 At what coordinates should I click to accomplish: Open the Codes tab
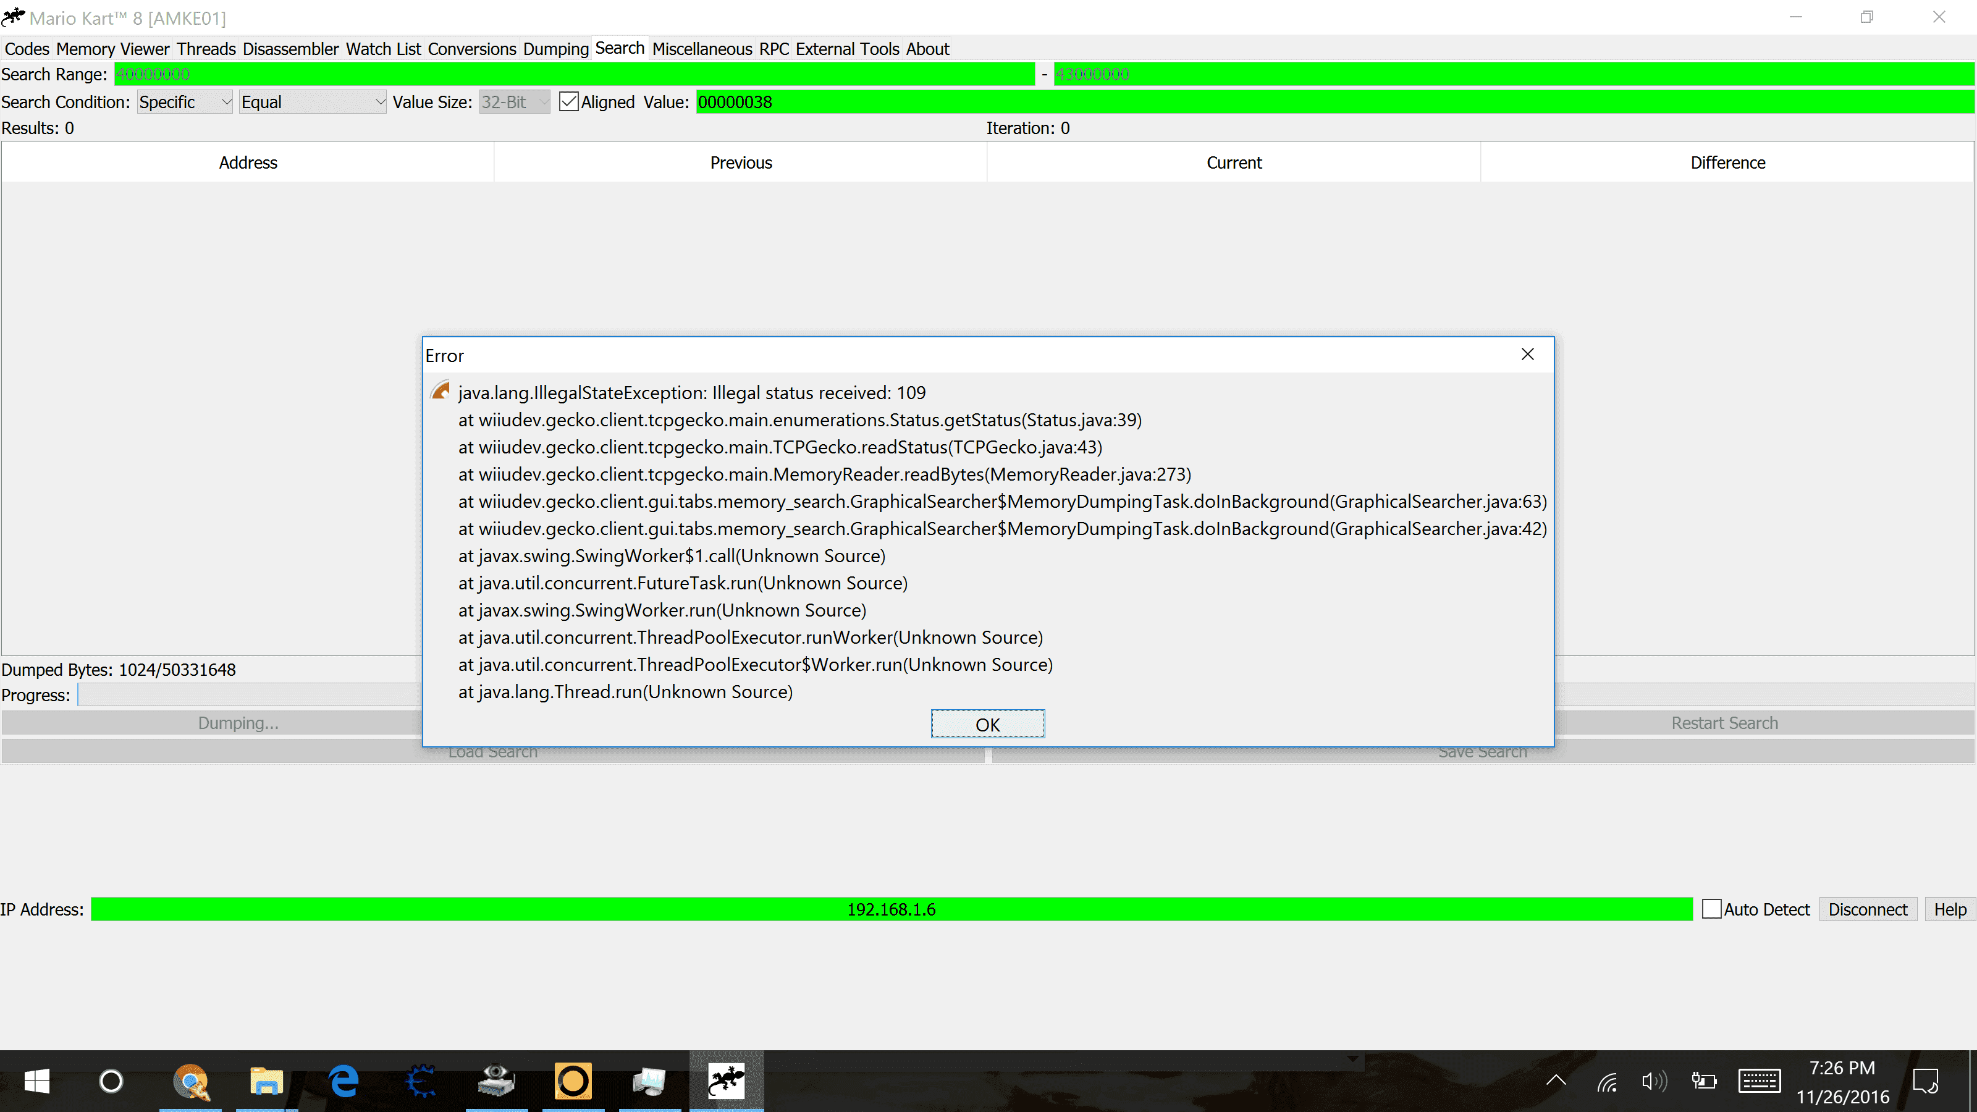[x=27, y=49]
